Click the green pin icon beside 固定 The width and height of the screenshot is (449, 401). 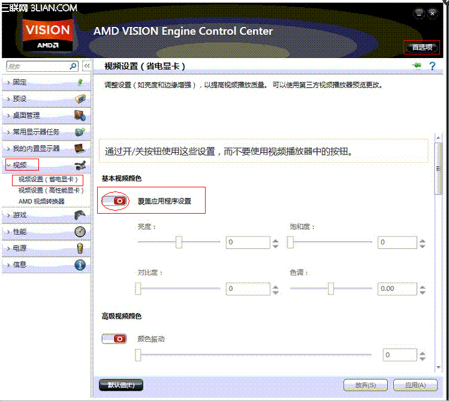point(80,83)
